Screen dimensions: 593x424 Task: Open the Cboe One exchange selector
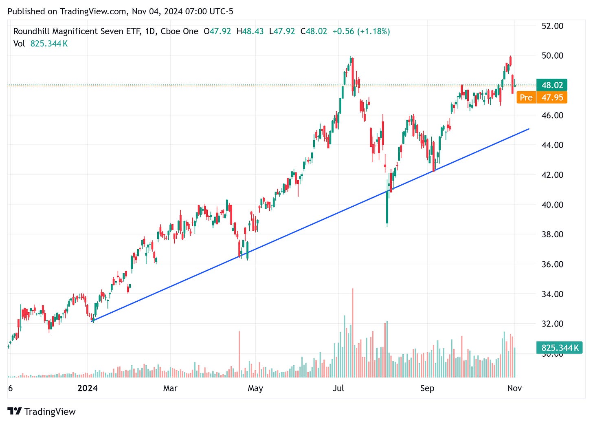pyautogui.click(x=179, y=31)
